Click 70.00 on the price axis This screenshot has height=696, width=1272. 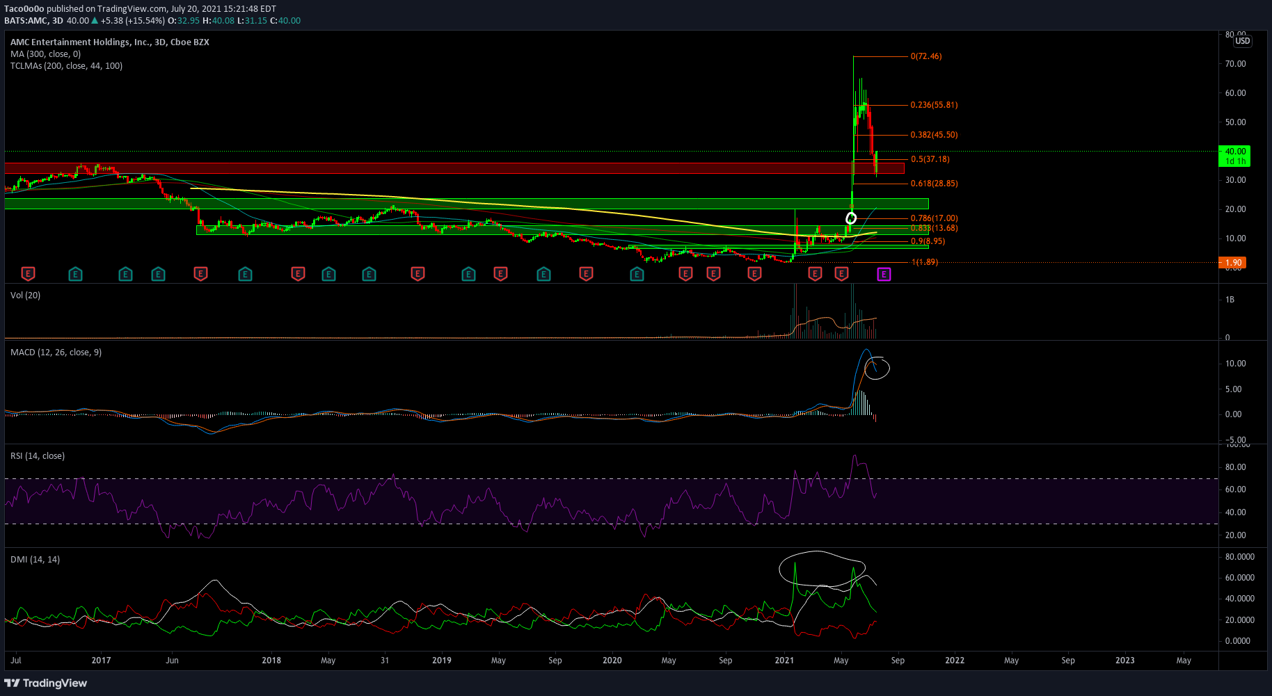coord(1236,64)
